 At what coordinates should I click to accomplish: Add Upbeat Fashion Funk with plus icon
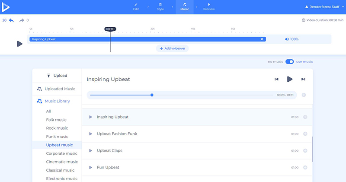tap(305, 134)
